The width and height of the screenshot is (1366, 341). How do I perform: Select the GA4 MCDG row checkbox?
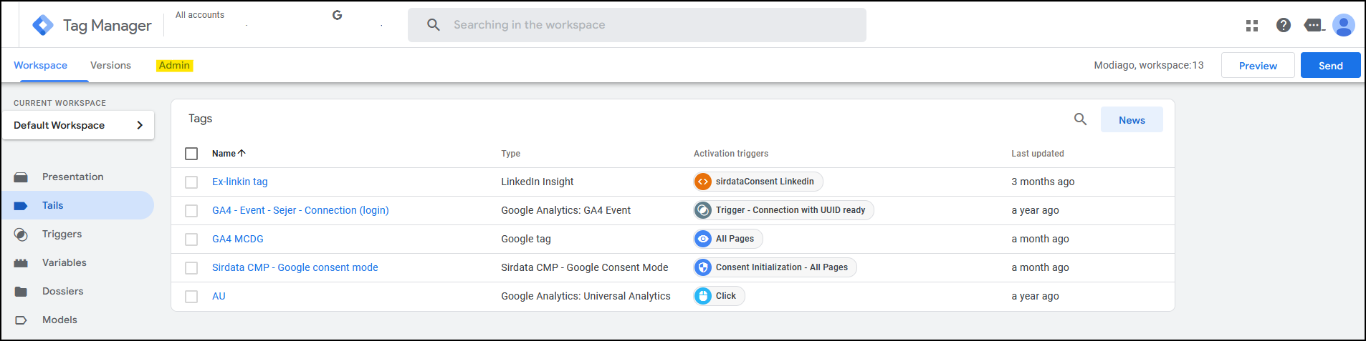coord(191,239)
